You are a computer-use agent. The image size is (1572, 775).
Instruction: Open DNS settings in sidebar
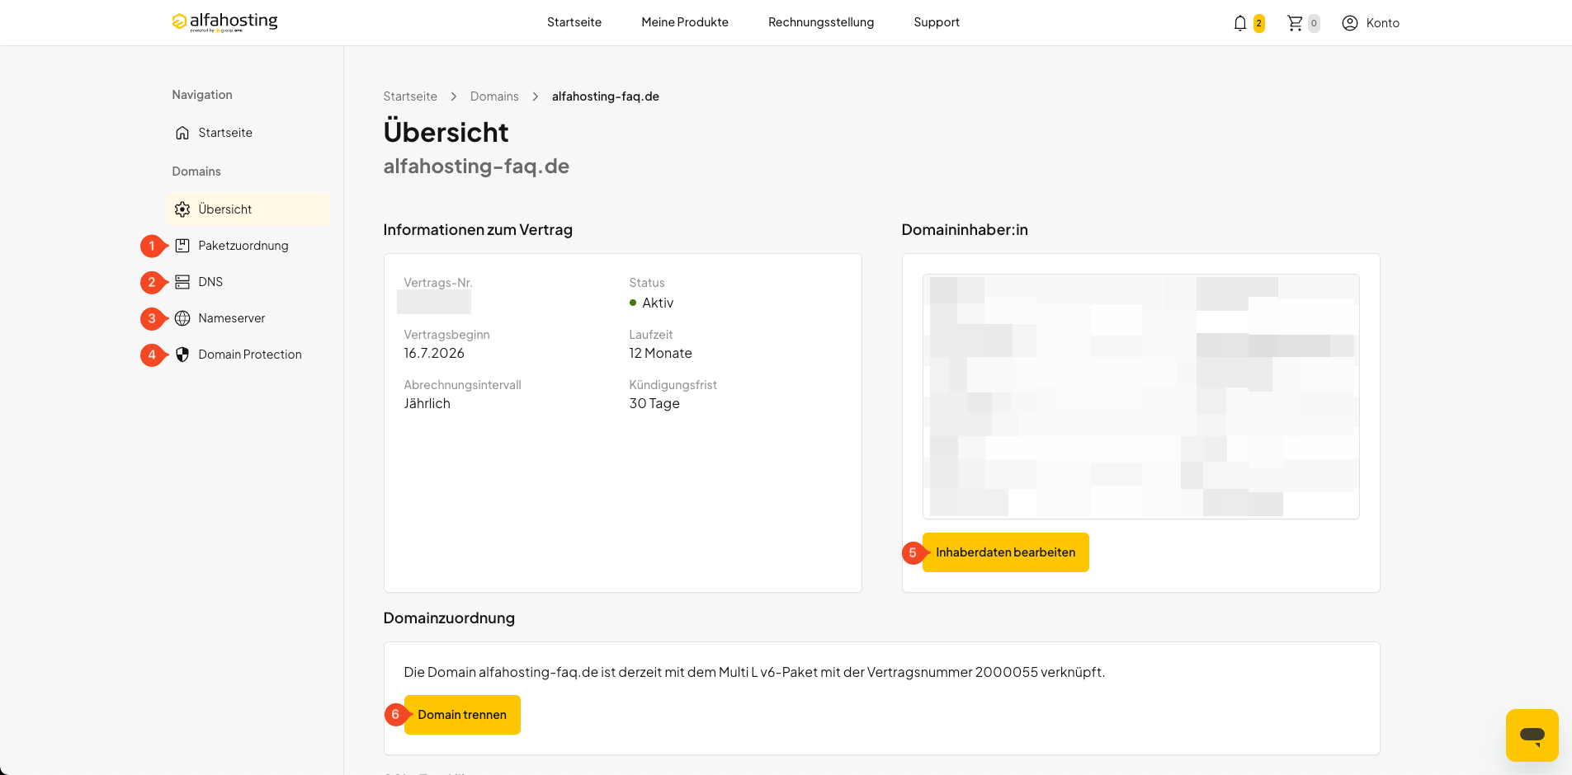[x=248, y=282]
